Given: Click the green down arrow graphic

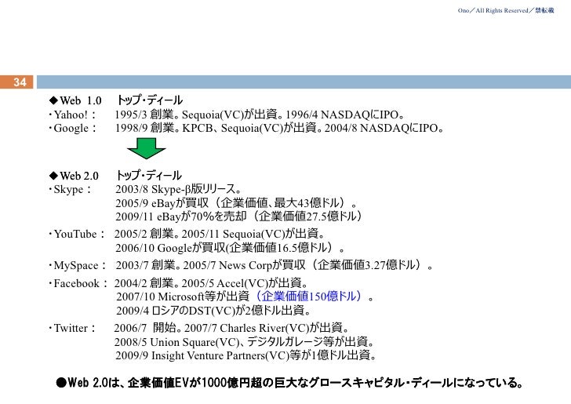Looking at the screenshot, I should coord(147,148).
